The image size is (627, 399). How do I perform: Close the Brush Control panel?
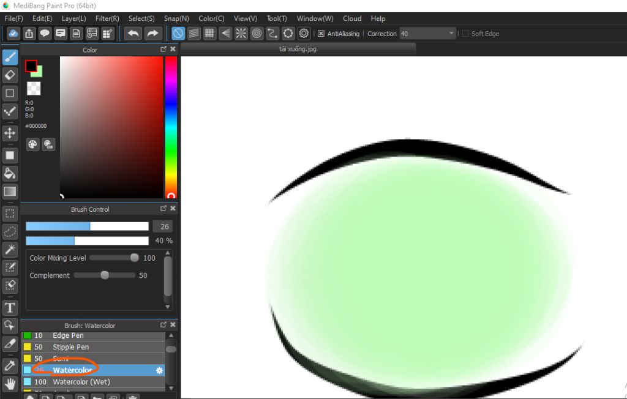click(x=173, y=208)
